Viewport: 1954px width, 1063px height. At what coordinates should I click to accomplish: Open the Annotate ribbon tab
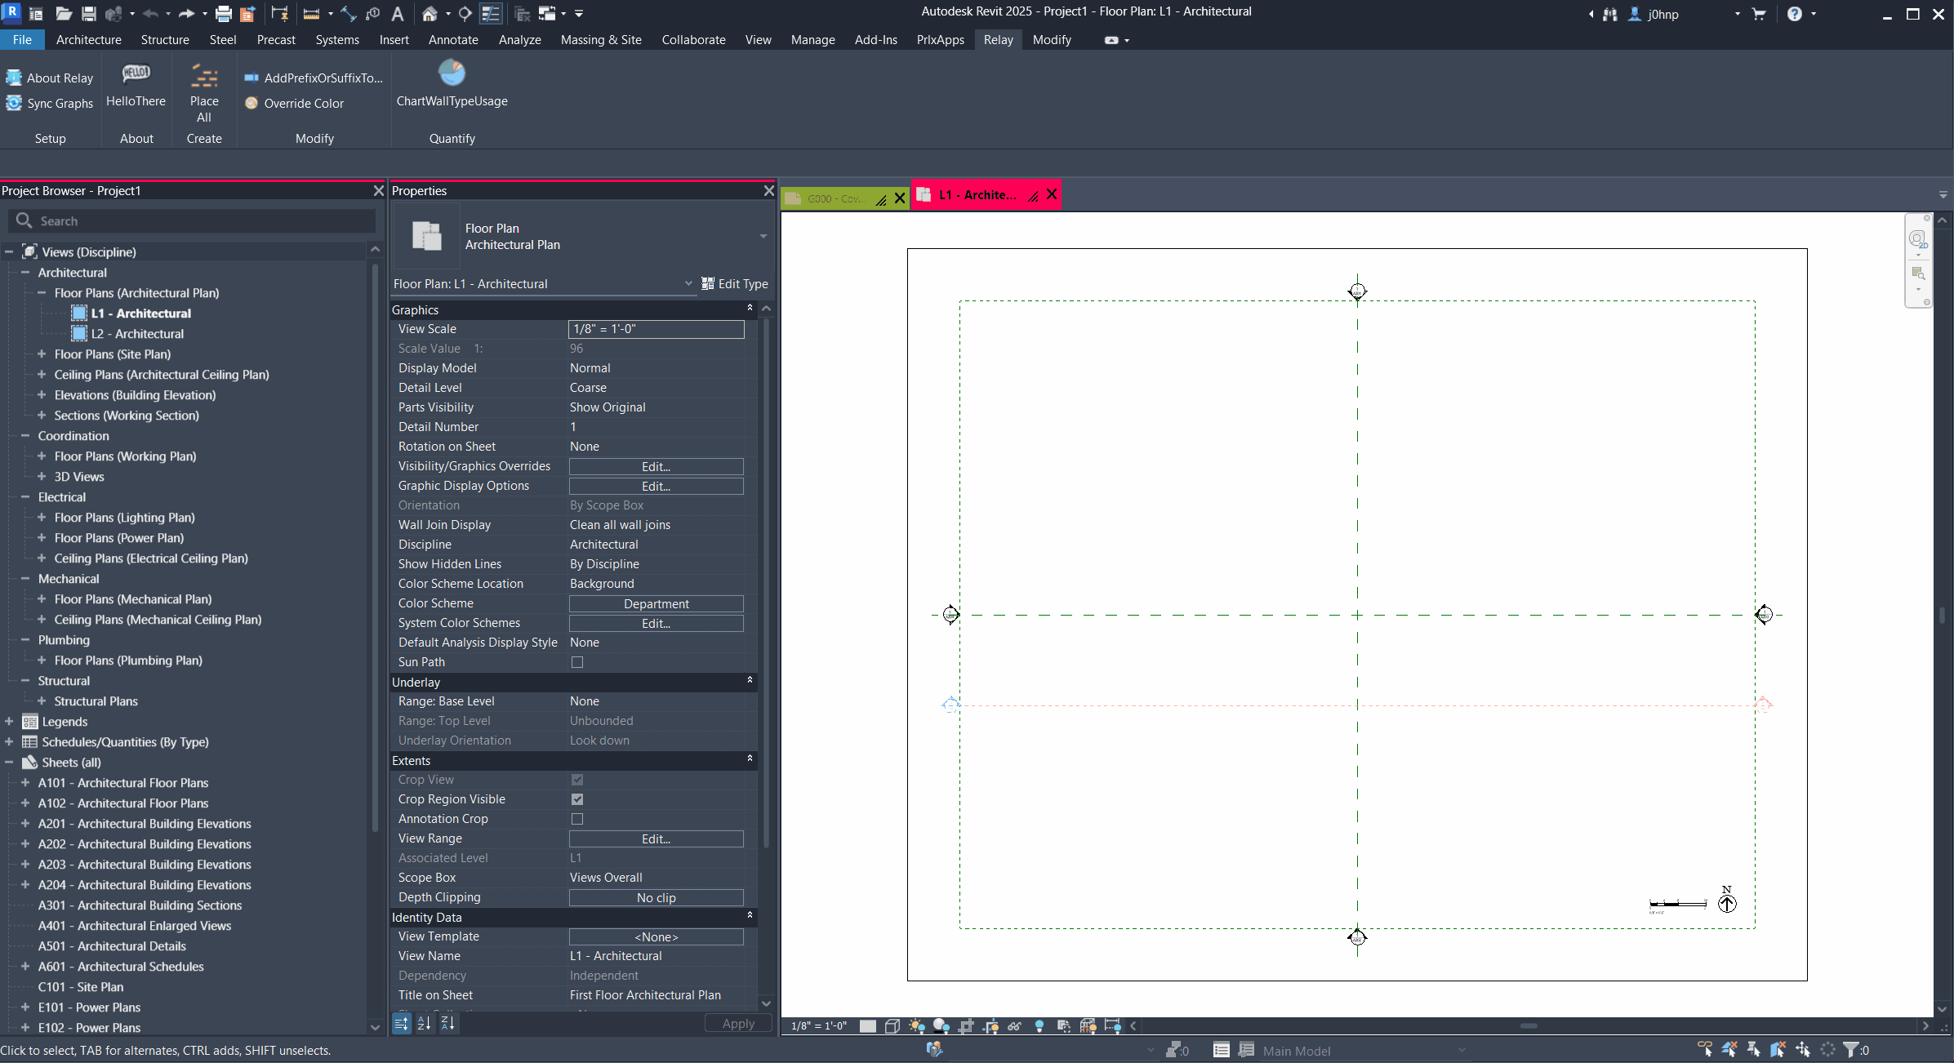(453, 39)
